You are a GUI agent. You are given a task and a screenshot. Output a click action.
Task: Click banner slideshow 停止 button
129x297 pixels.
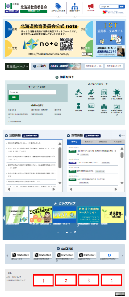[89, 54]
